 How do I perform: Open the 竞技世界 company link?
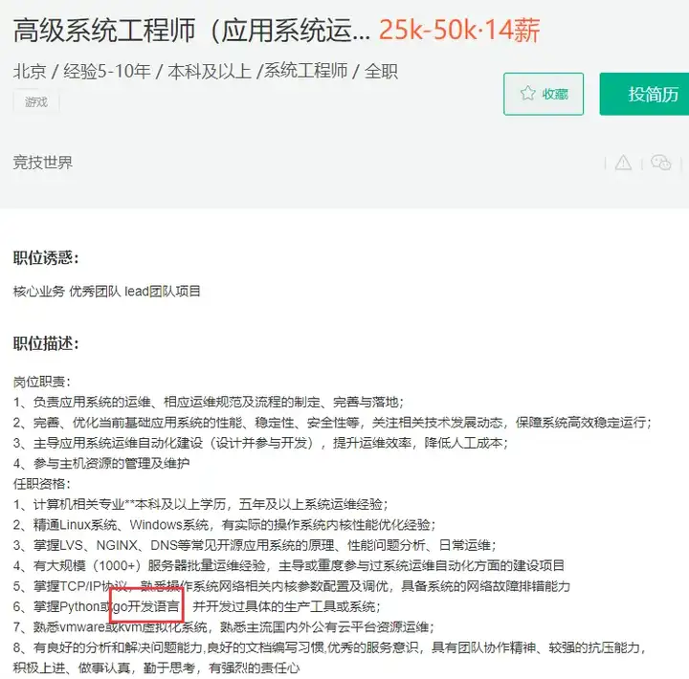(x=43, y=163)
